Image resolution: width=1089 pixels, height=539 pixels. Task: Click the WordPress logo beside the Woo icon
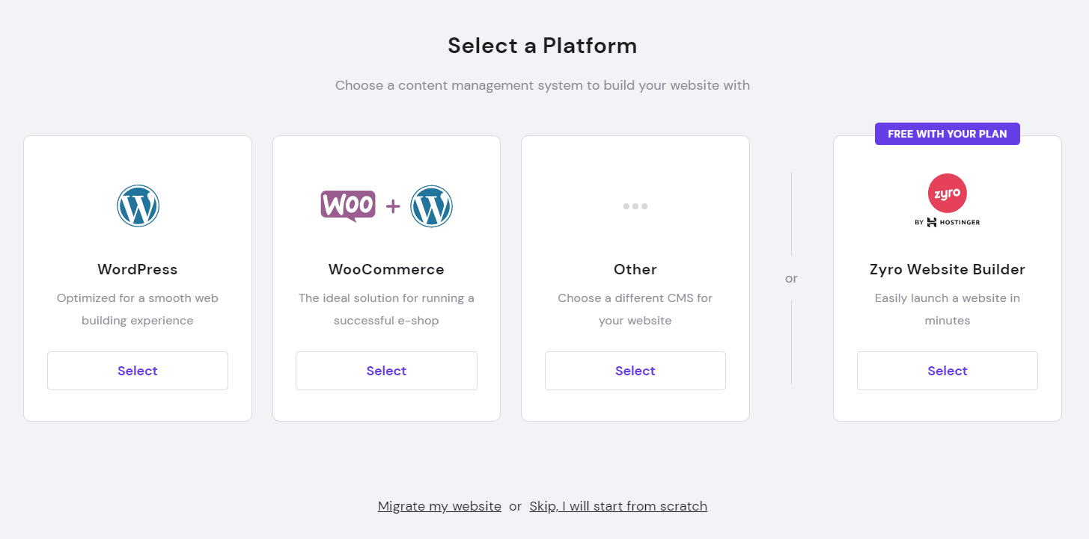(432, 204)
